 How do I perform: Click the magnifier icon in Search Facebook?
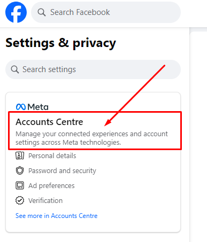pos(41,12)
